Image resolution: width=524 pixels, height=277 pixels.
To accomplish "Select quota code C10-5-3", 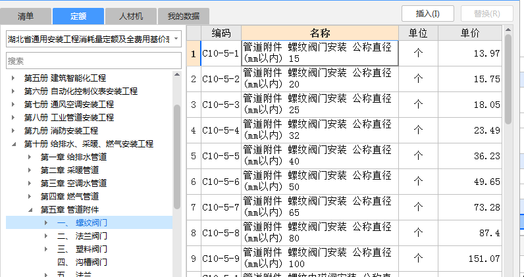I will (x=221, y=105).
